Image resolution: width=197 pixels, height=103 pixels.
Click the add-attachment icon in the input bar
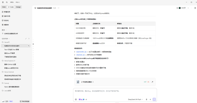76,100
